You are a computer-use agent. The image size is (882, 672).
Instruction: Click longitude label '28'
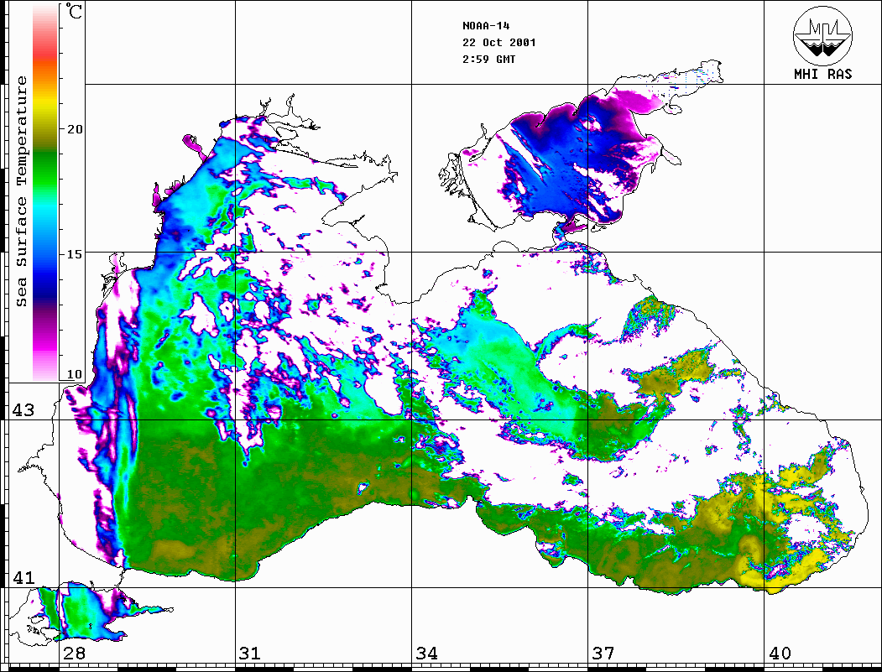point(74,654)
